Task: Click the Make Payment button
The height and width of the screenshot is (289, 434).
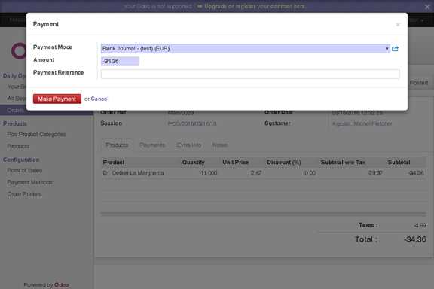Action: 57,99
